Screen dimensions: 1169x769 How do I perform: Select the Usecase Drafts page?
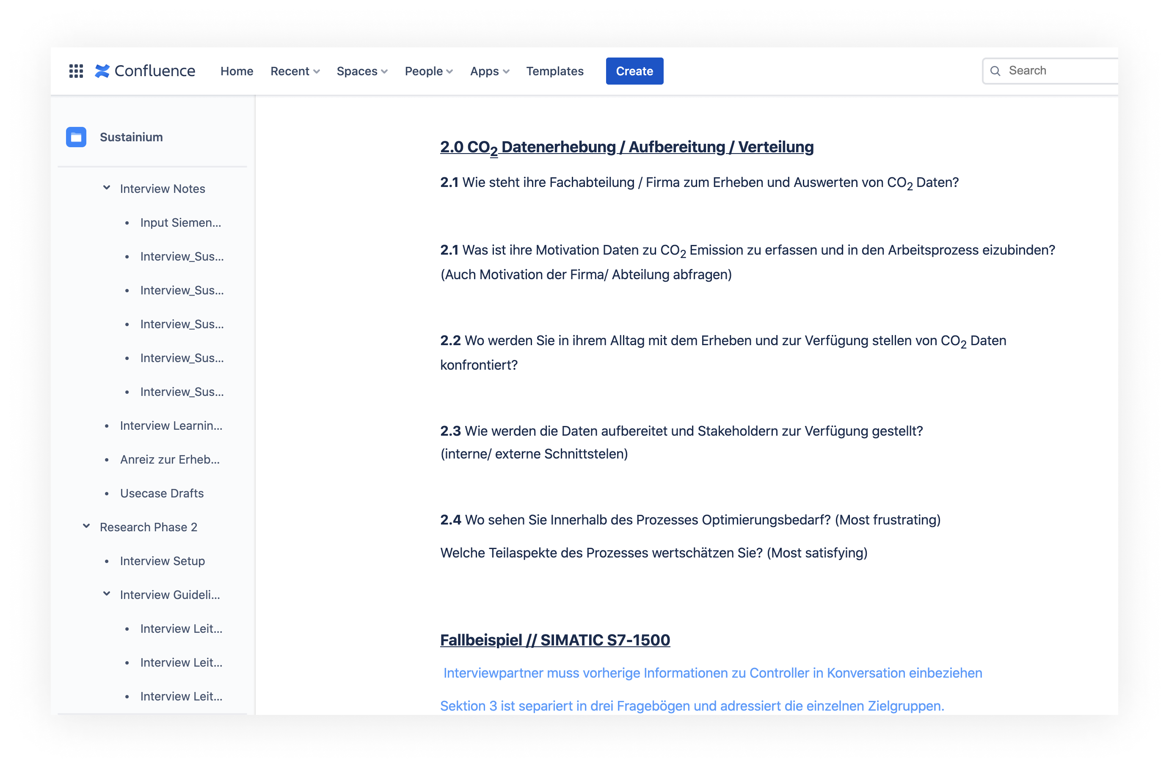(162, 493)
